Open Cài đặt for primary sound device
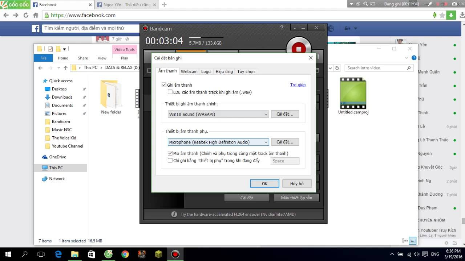465x261 pixels. click(x=285, y=114)
